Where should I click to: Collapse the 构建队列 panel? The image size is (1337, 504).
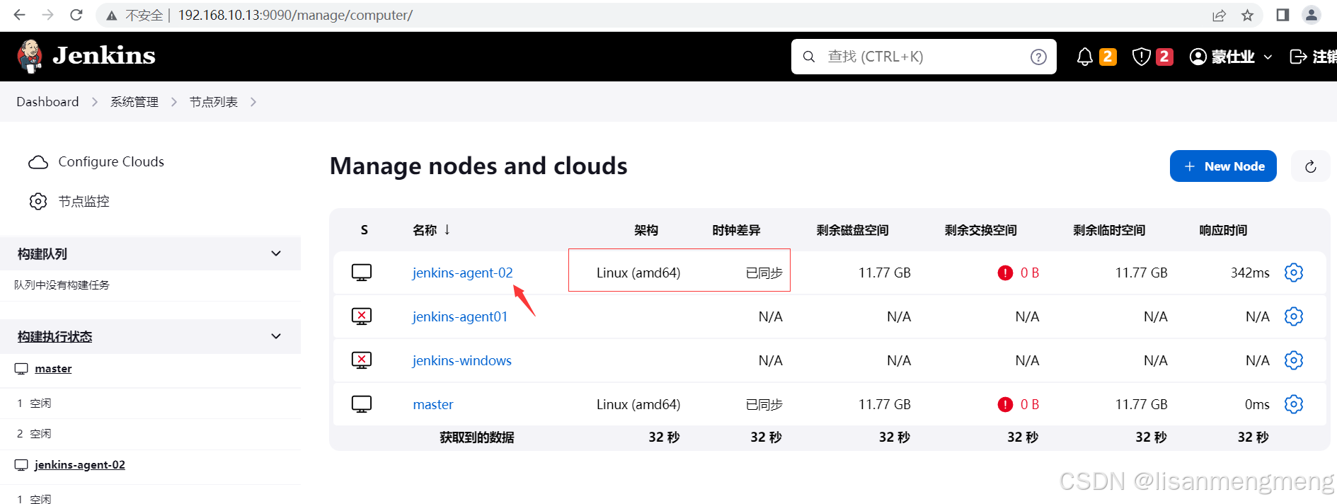[276, 253]
